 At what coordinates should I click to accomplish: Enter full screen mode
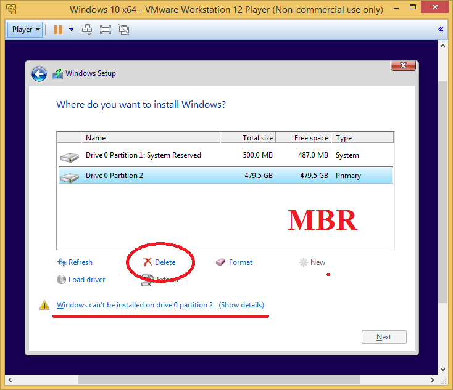coord(106,30)
